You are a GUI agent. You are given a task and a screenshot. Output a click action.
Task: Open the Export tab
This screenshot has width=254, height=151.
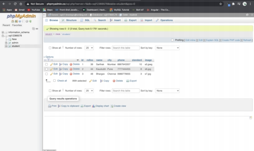click(131, 20)
